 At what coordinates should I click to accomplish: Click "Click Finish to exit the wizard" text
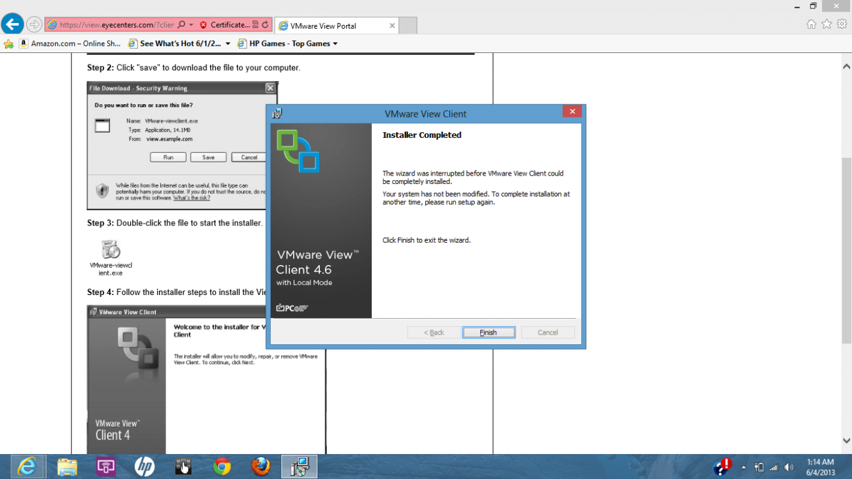tap(427, 240)
